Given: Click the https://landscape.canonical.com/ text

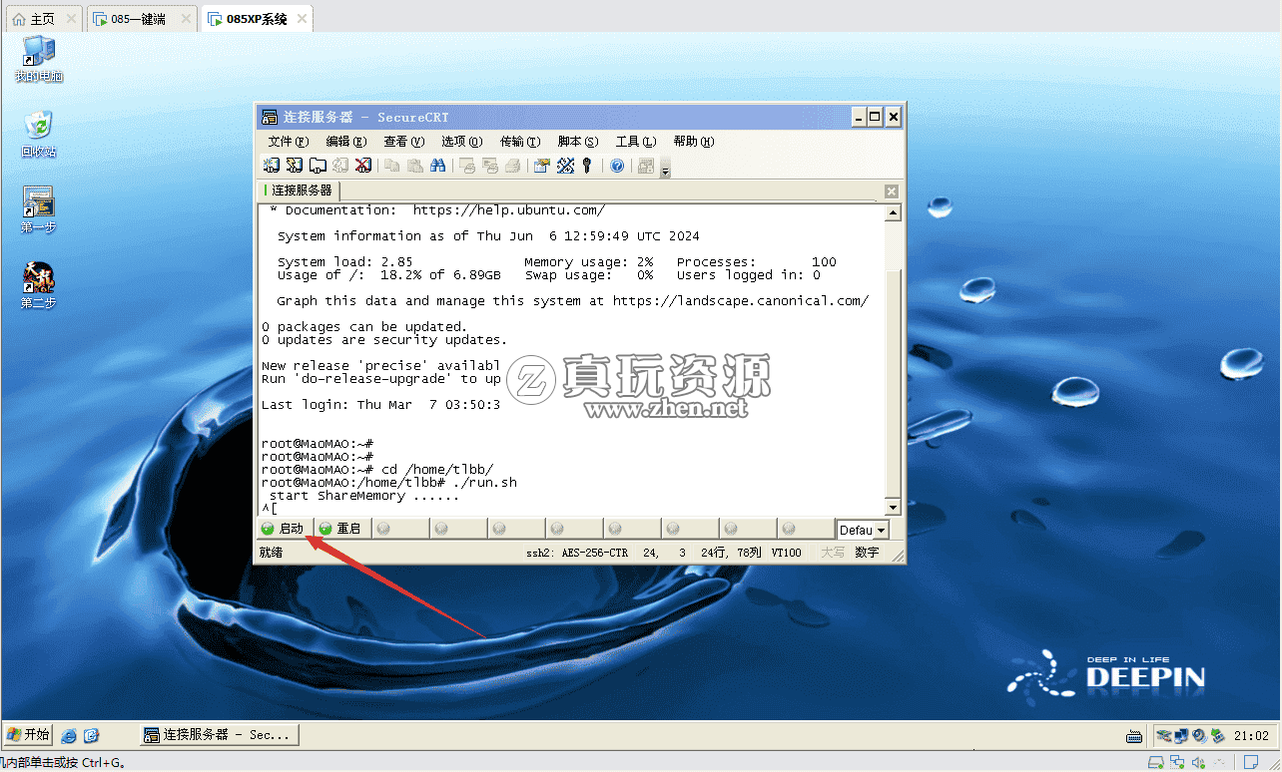Looking at the screenshot, I should coord(741,301).
